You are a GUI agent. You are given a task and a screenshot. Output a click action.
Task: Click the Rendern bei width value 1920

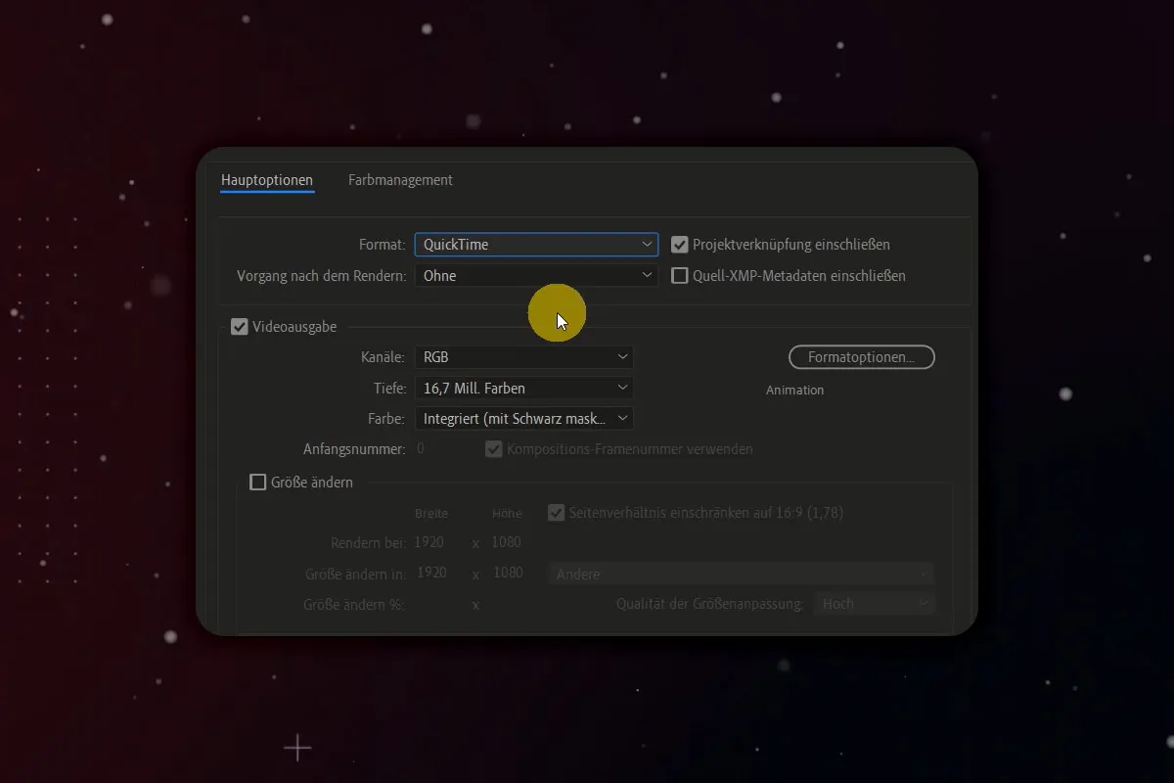[429, 542]
